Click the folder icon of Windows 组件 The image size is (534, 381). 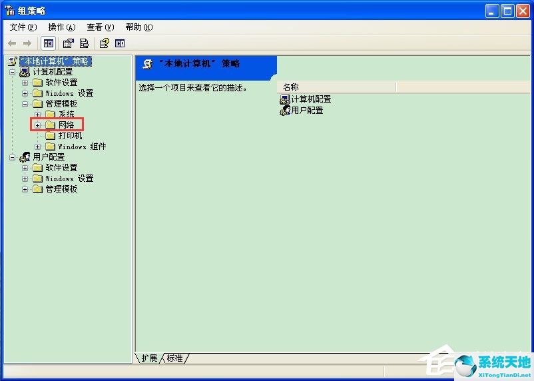coord(51,147)
